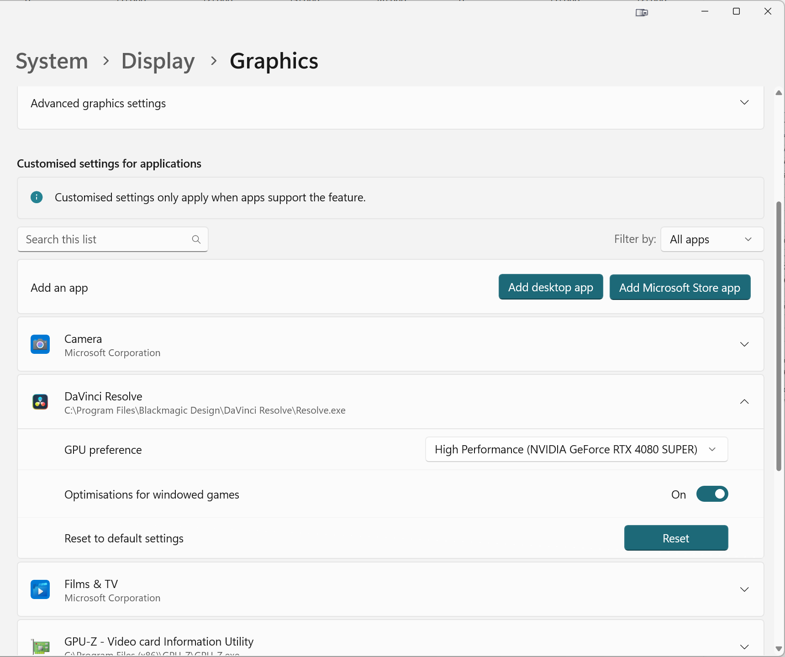
Task: Click the DaVinci Resolve app icon
Action: 40,402
